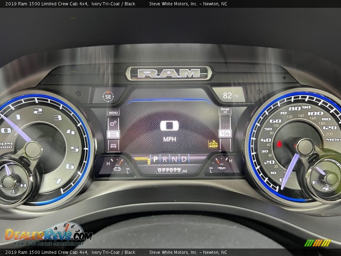Screen dimensions: 341x256
Task: Click the number 7 on the tachometer
Action: [58, 181]
